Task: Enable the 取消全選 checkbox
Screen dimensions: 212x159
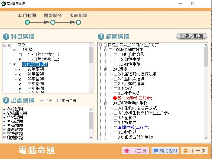Action: coord(59,101)
